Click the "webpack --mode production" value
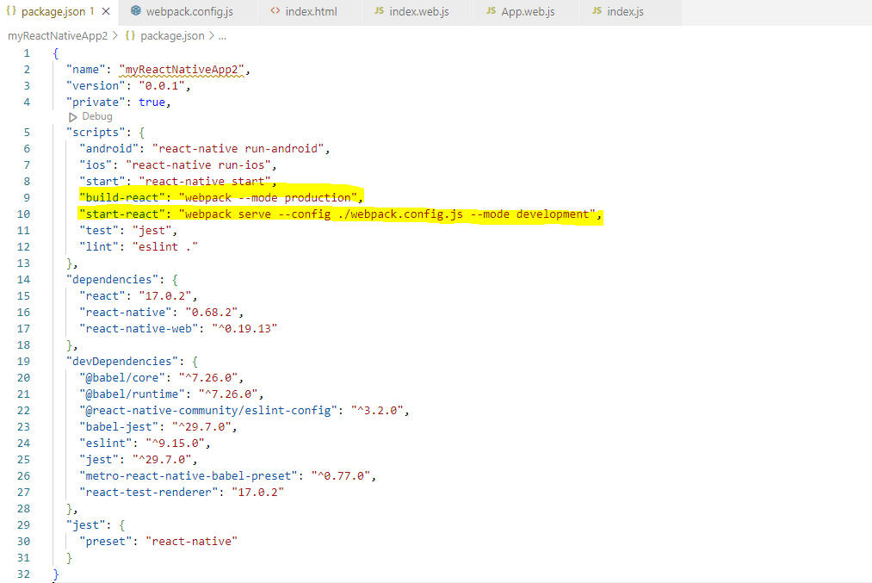The height and width of the screenshot is (583, 872). 268,197
